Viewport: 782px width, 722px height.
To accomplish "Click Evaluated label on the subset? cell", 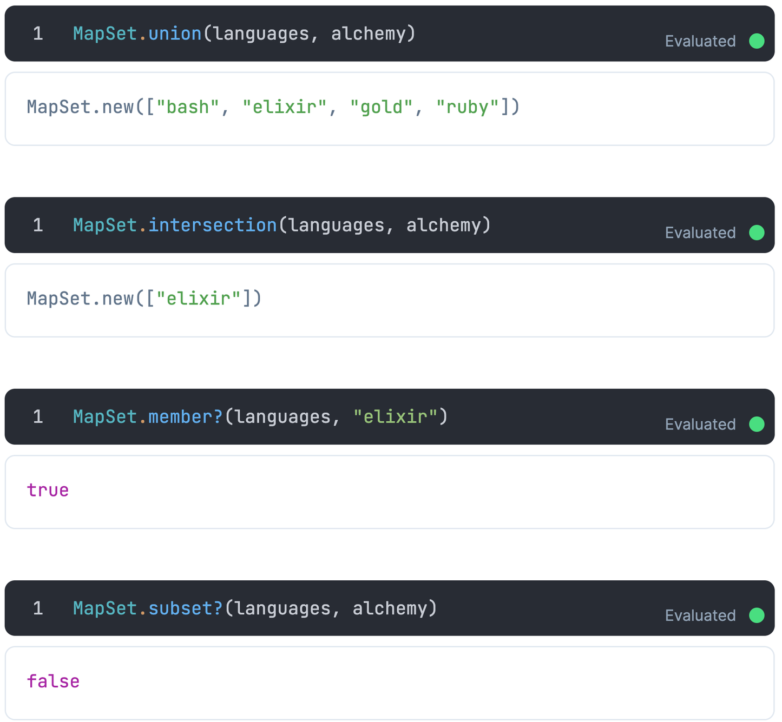I will click(x=700, y=615).
